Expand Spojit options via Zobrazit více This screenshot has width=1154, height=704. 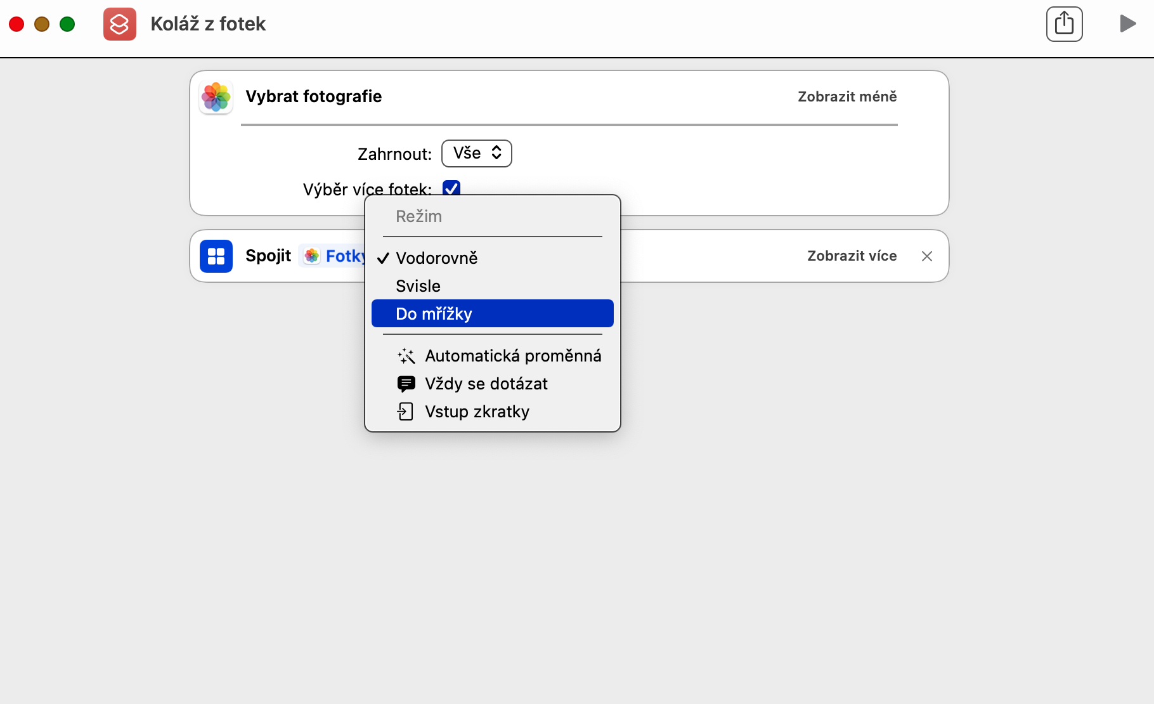pyautogui.click(x=852, y=256)
